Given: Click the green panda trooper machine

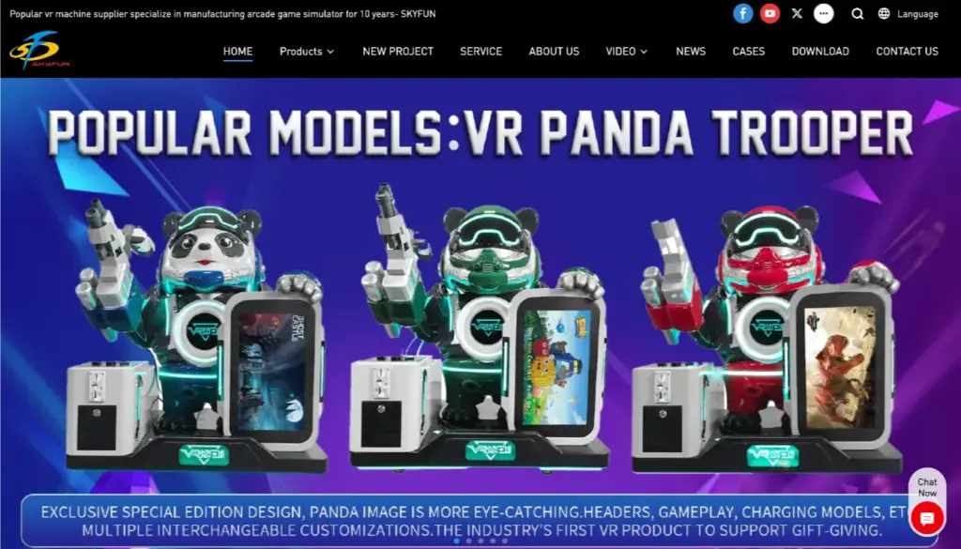Looking at the screenshot, I should click(x=478, y=329).
